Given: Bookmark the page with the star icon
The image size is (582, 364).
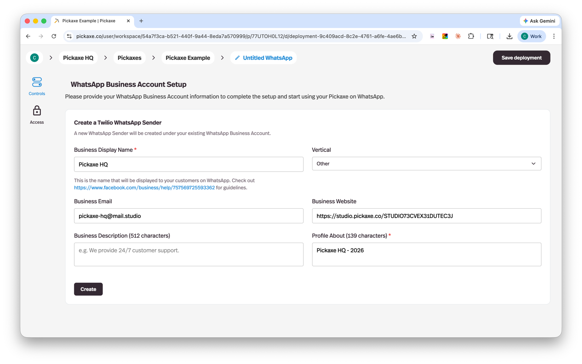Looking at the screenshot, I should pyautogui.click(x=414, y=36).
